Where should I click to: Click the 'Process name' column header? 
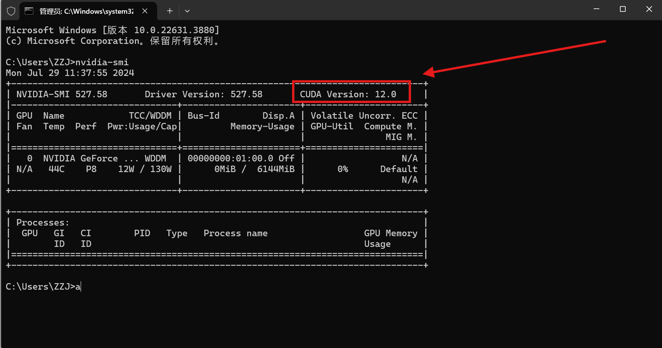coord(235,233)
